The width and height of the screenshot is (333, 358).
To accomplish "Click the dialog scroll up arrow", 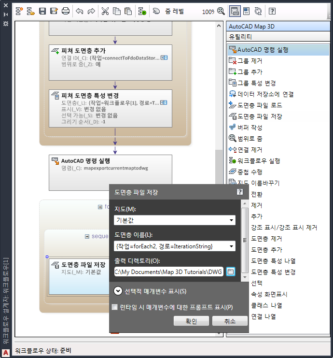I will (245, 203).
